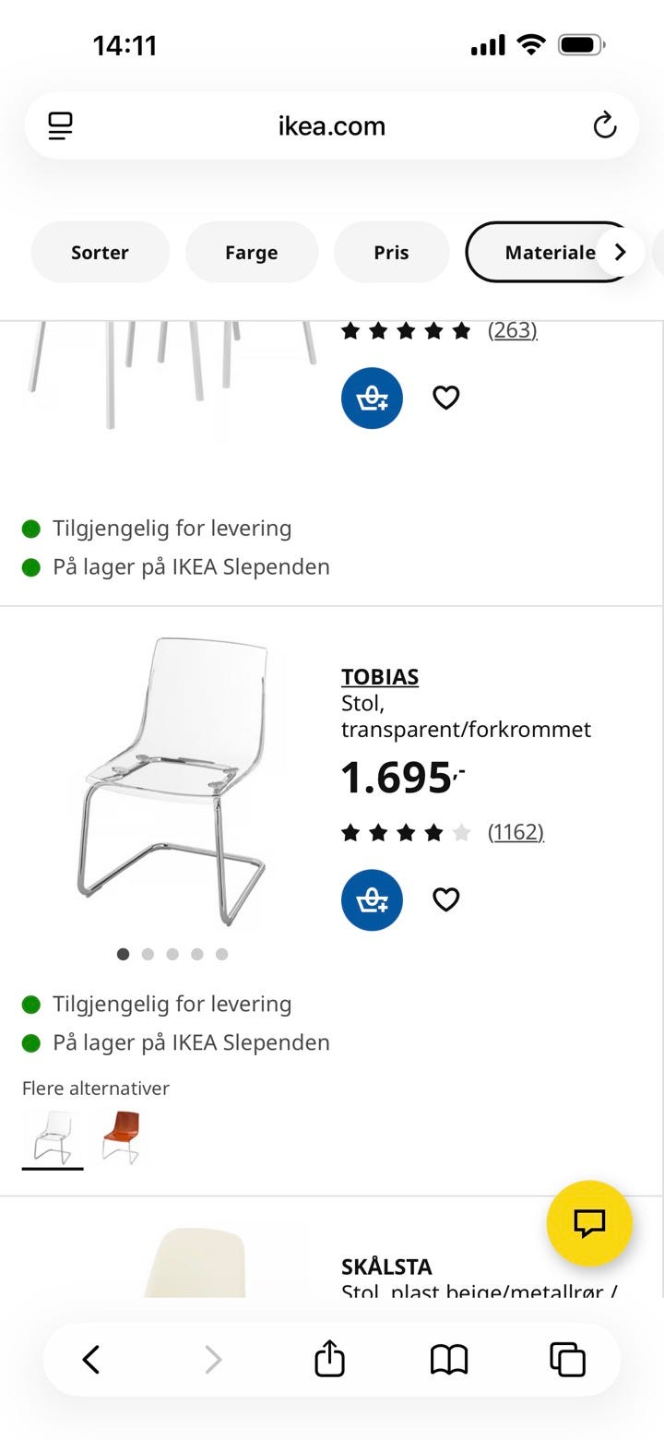Image resolution: width=664 pixels, height=1440 pixels.
Task: Add the top chair to cart
Action: point(372,398)
